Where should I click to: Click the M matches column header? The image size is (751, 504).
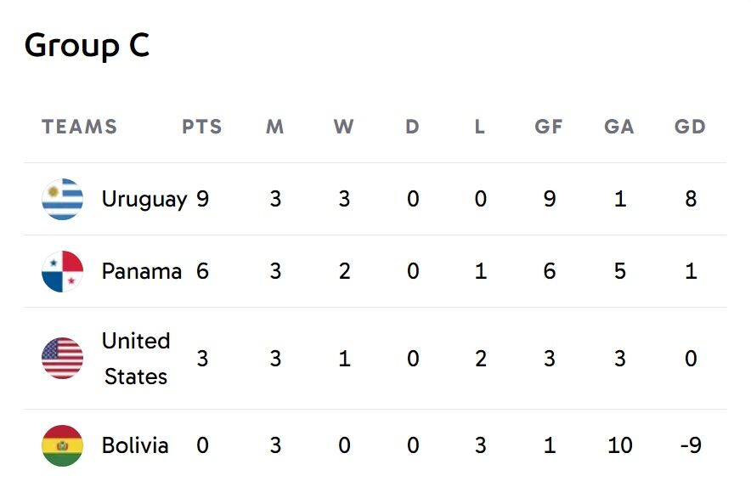click(x=274, y=127)
